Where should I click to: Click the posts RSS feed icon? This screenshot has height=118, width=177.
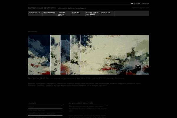[x=132, y=3]
